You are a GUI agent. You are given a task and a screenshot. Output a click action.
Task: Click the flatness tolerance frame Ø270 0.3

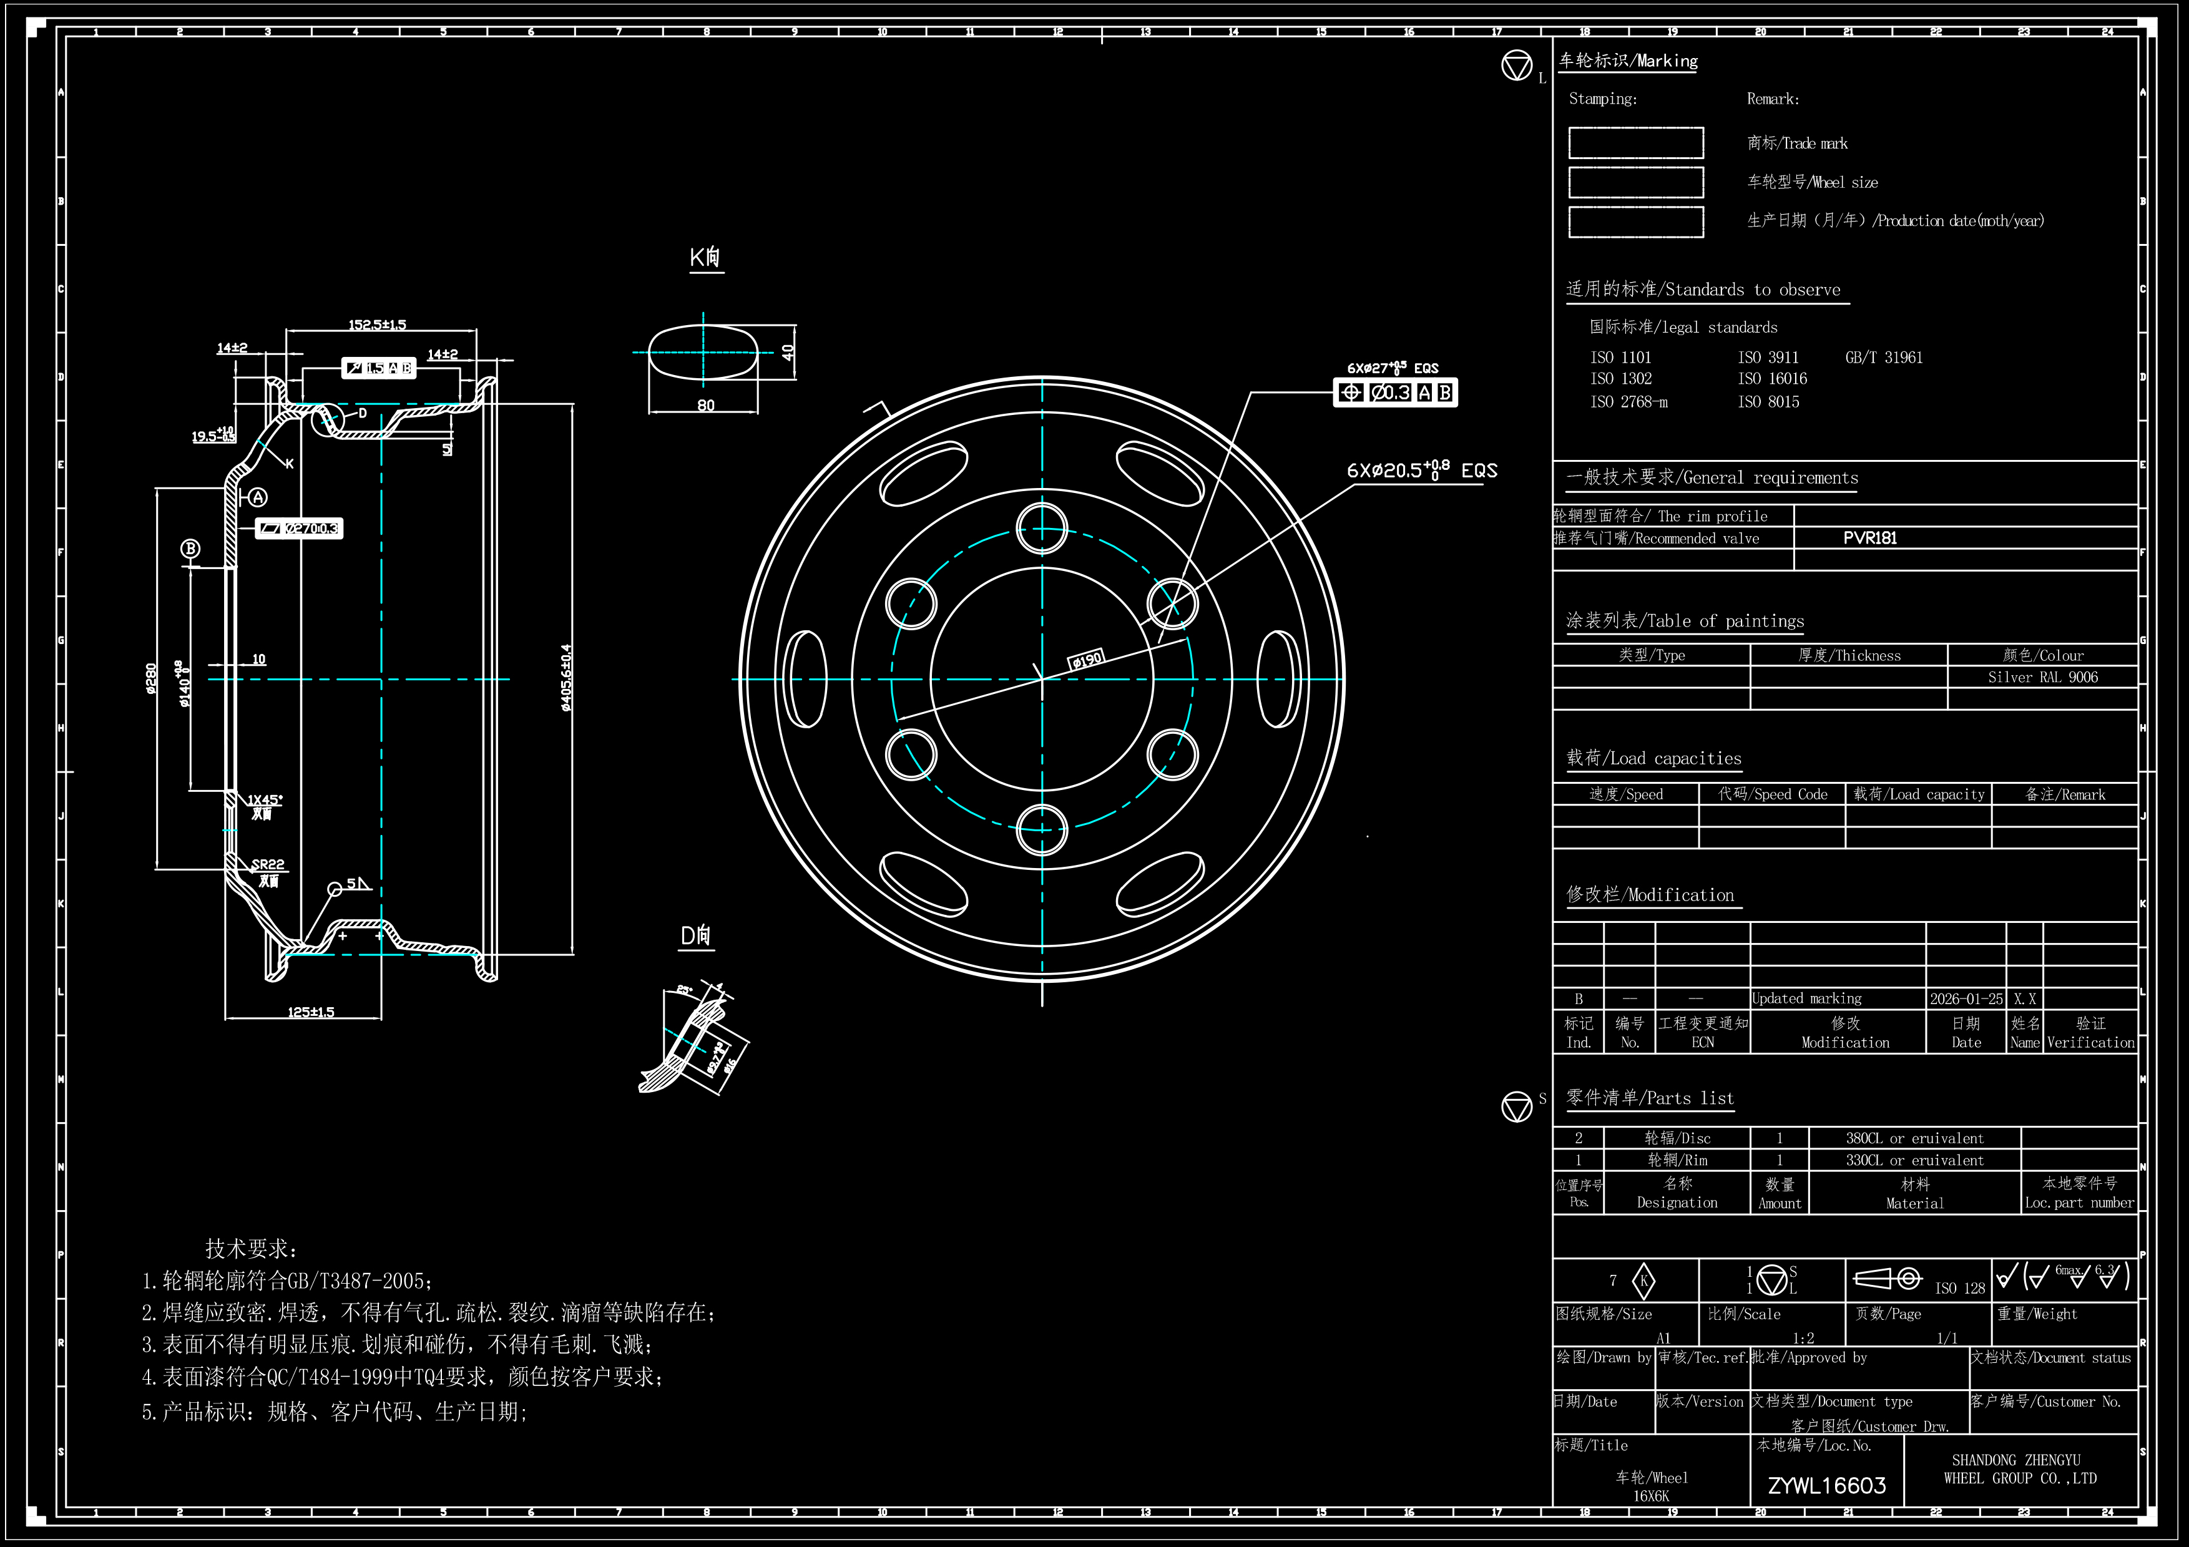pos(298,529)
